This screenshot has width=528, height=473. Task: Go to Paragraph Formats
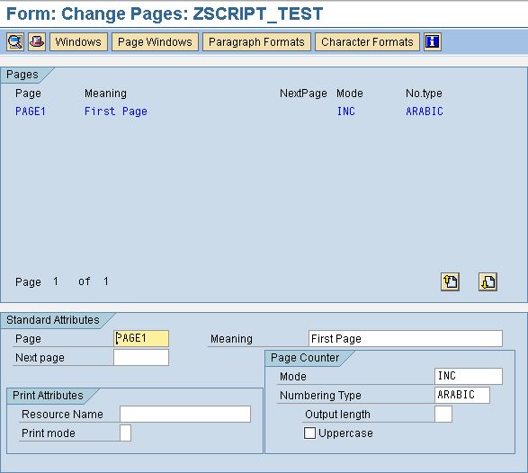(256, 42)
